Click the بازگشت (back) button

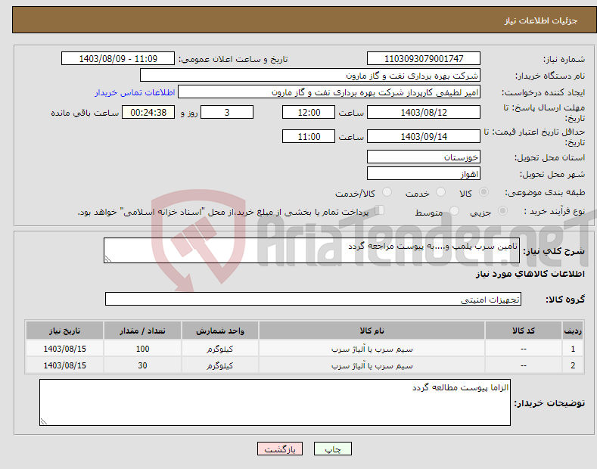(x=280, y=449)
